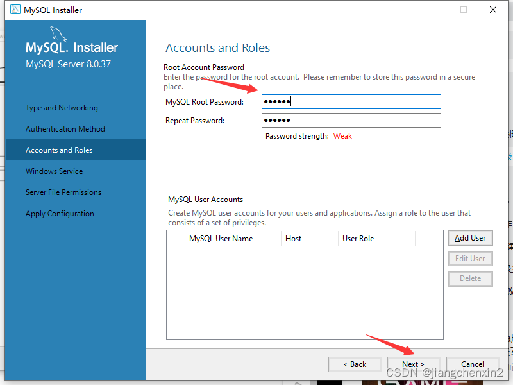
Task: Click the Accounts and Roles page heading
Action: coord(217,47)
